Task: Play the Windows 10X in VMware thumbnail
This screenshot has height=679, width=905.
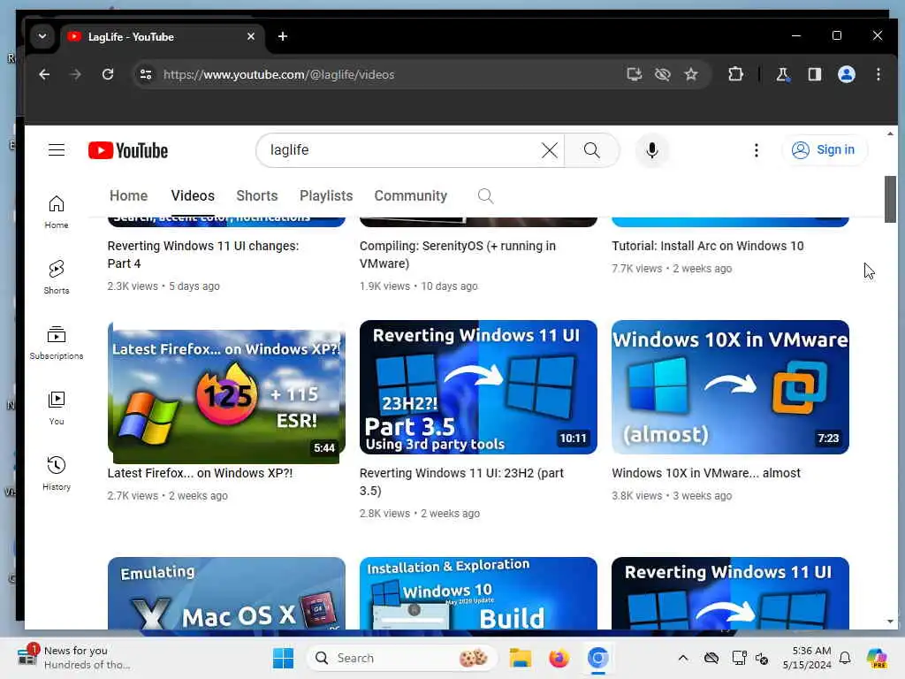Action: pyautogui.click(x=730, y=387)
